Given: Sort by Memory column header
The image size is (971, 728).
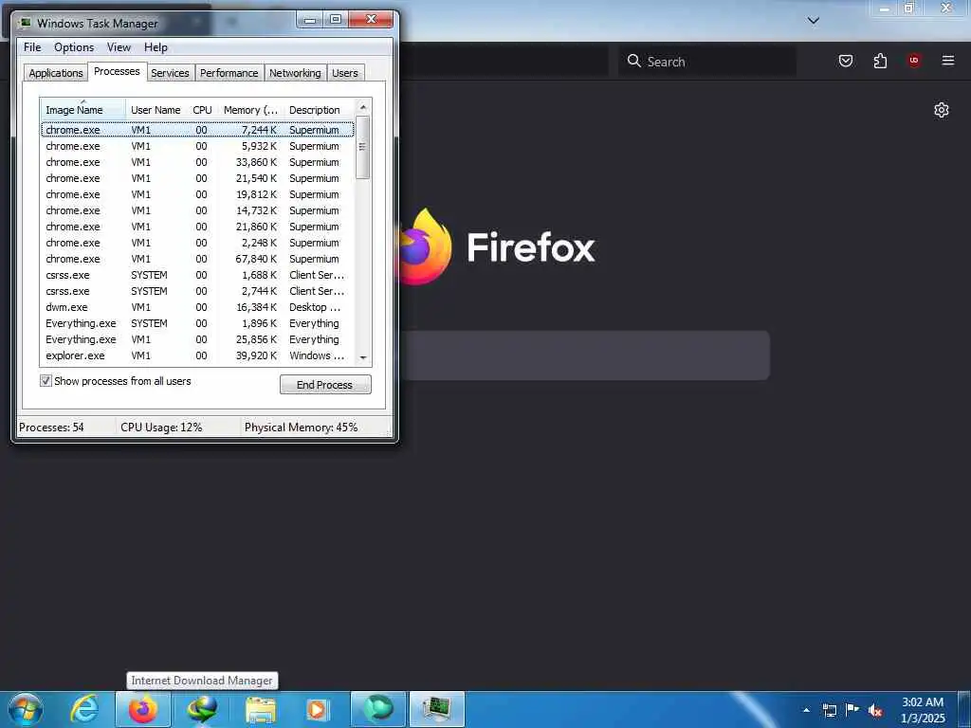Looking at the screenshot, I should point(250,110).
